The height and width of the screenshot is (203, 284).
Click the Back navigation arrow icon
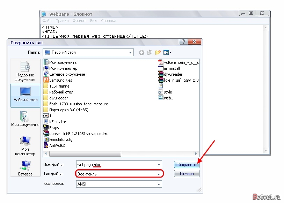click(141, 52)
